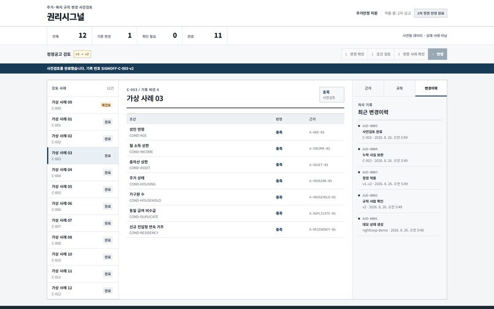Screen dimensions: 494x309
Task: Click the 전체 12 summary card
Action: pyautogui.click(x=69, y=36)
